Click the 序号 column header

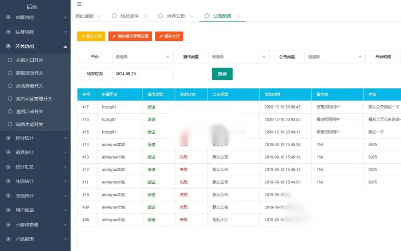click(86, 94)
